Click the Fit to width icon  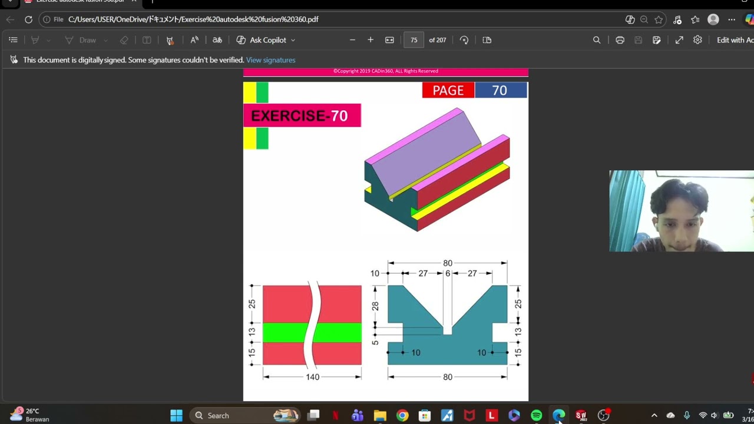click(389, 40)
